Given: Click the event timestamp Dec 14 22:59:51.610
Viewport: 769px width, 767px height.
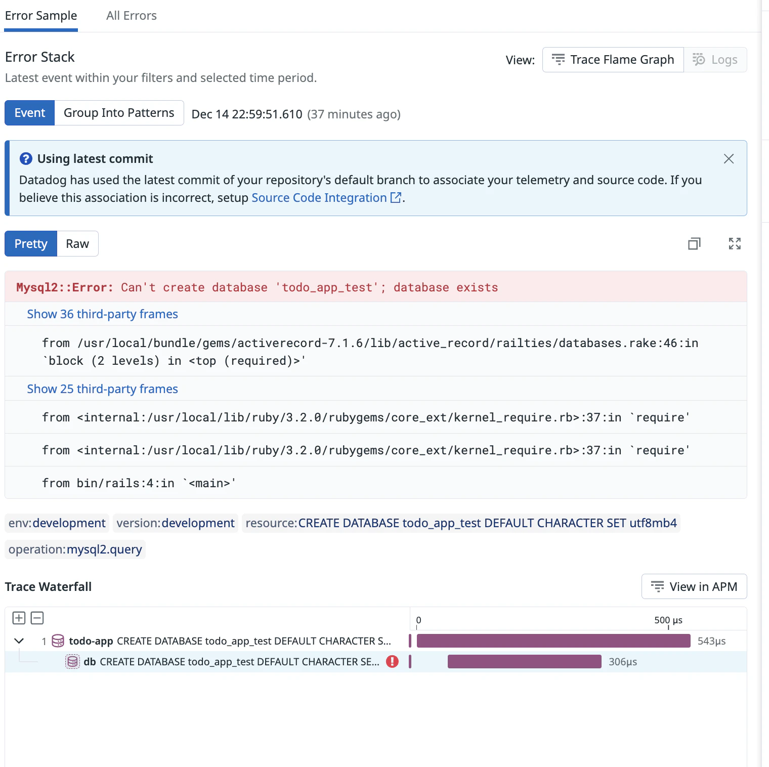Looking at the screenshot, I should click(x=247, y=114).
